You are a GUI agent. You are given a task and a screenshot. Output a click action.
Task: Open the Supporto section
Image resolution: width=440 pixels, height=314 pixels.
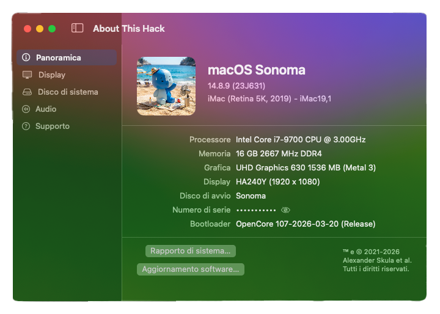click(x=67, y=126)
